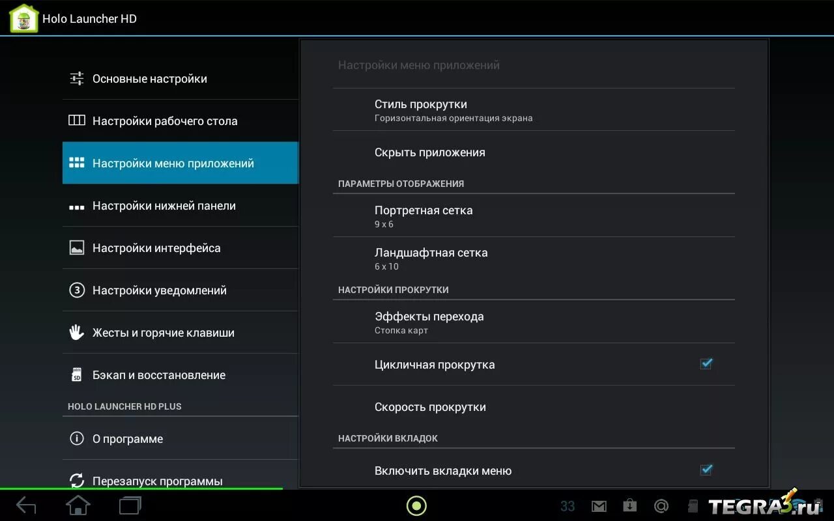
Task: Select Настройки интерфейса category
Action: point(180,248)
